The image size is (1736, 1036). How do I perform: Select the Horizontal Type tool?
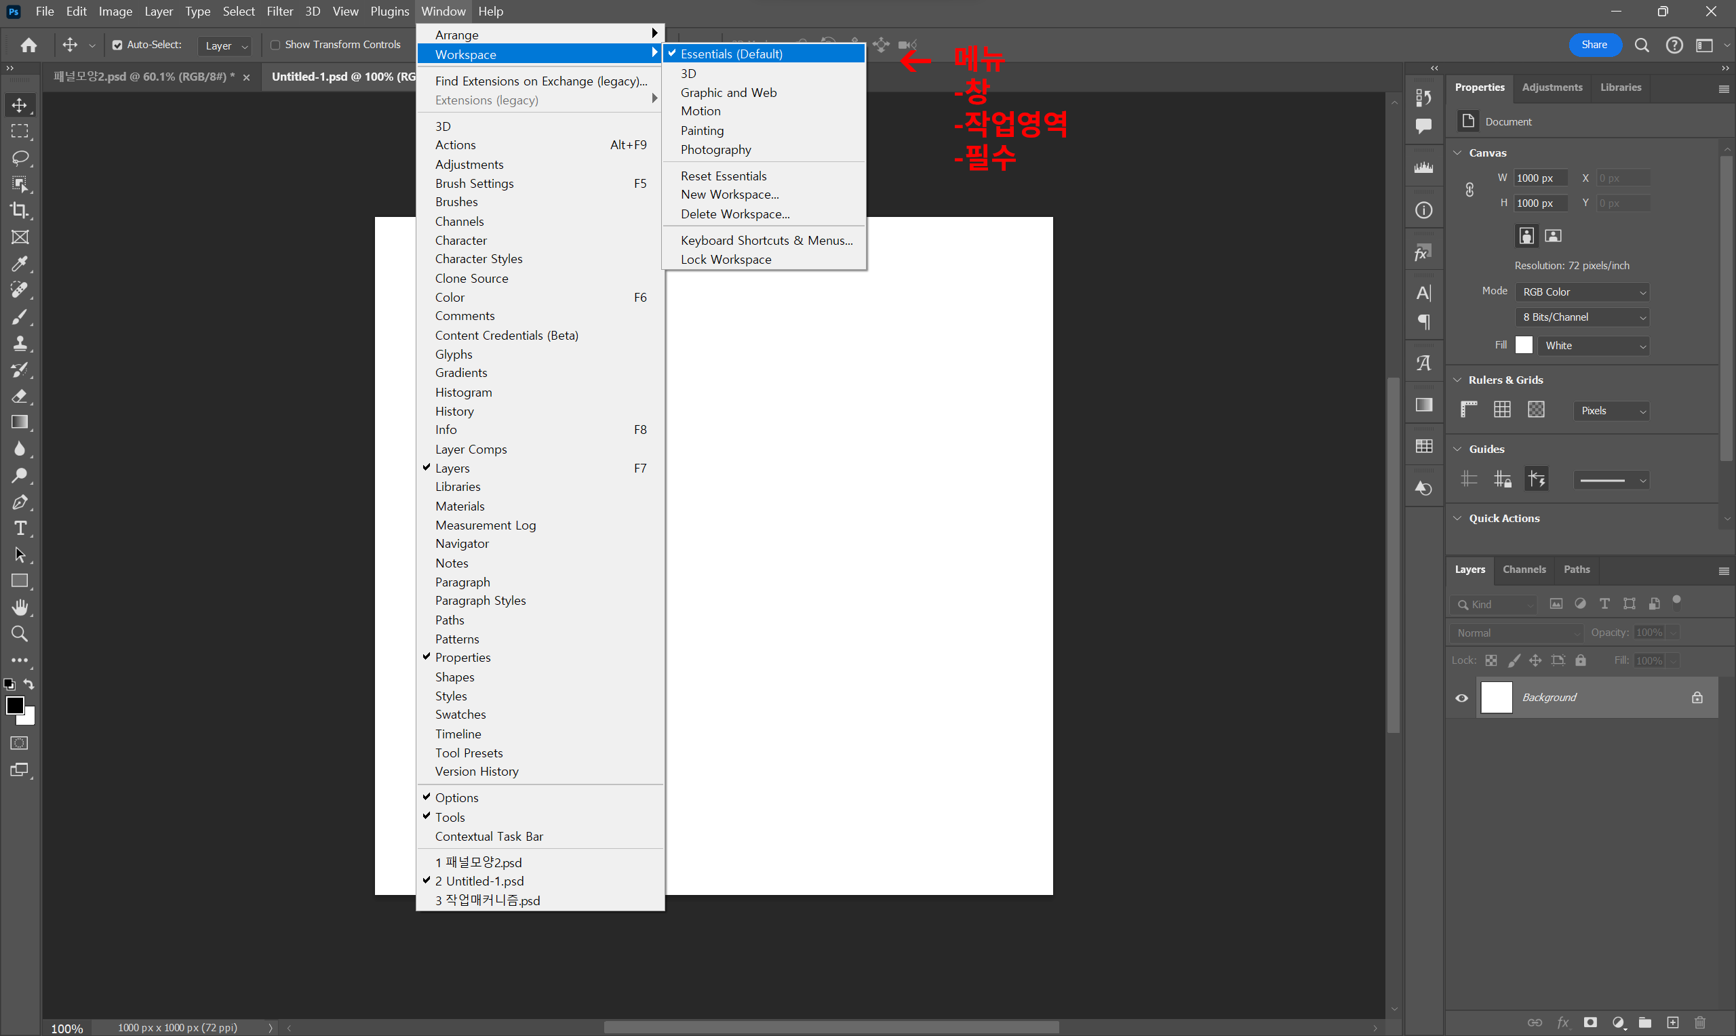pos(20,528)
